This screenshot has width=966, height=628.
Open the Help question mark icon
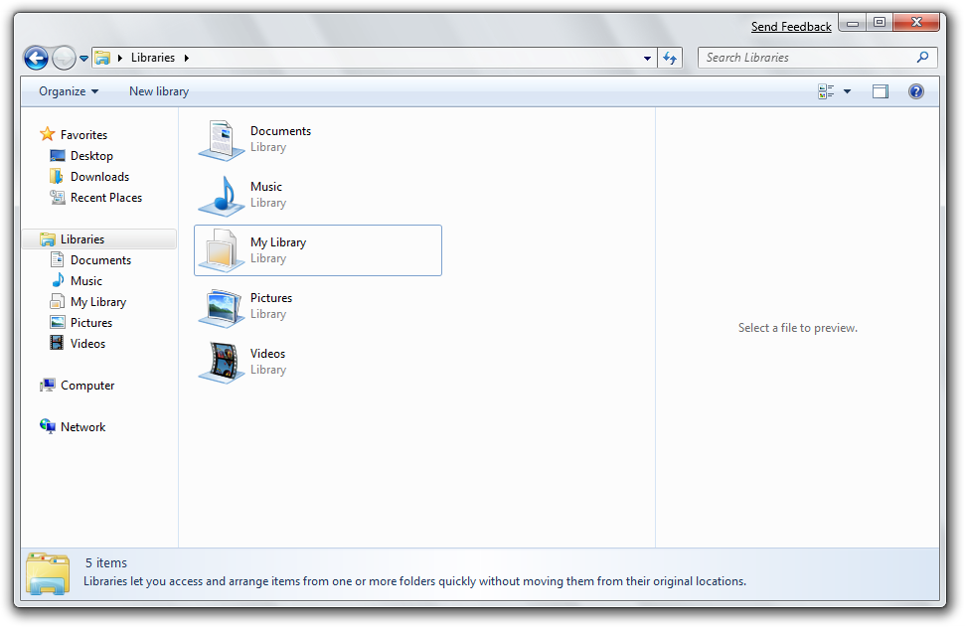[915, 91]
